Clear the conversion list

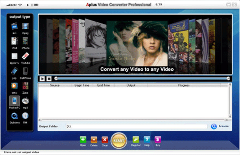(105, 139)
